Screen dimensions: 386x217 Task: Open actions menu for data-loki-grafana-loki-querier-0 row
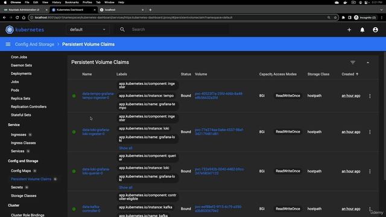[x=370, y=171]
